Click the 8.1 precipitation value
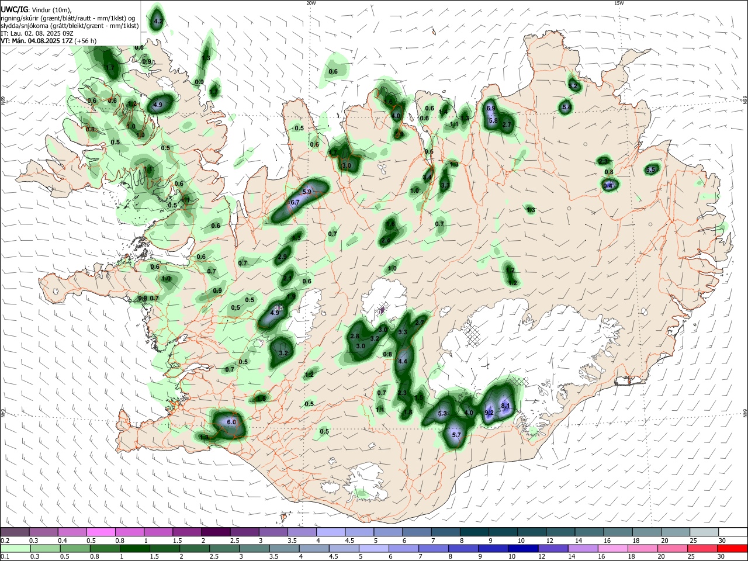This screenshot has width=748, height=561. click(506, 406)
